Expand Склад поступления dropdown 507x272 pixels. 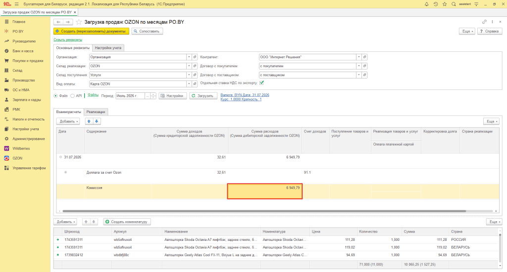point(189,75)
